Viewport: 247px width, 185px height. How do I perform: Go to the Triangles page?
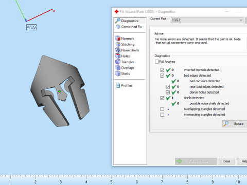[x=128, y=62]
